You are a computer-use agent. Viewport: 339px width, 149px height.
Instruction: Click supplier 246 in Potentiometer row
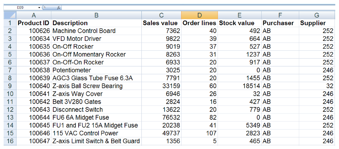pos(317,70)
